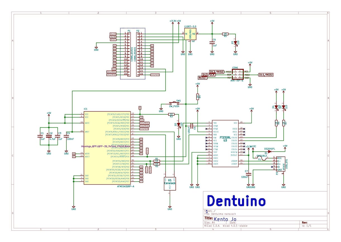Image resolution: width=341 pixels, height=242 pixels.
Task: Click the A6 net label near ADC6
Action: (x=74, y=153)
